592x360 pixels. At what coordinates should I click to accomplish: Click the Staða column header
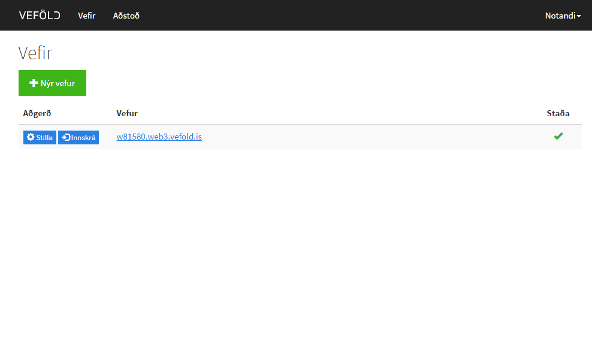pyautogui.click(x=558, y=113)
